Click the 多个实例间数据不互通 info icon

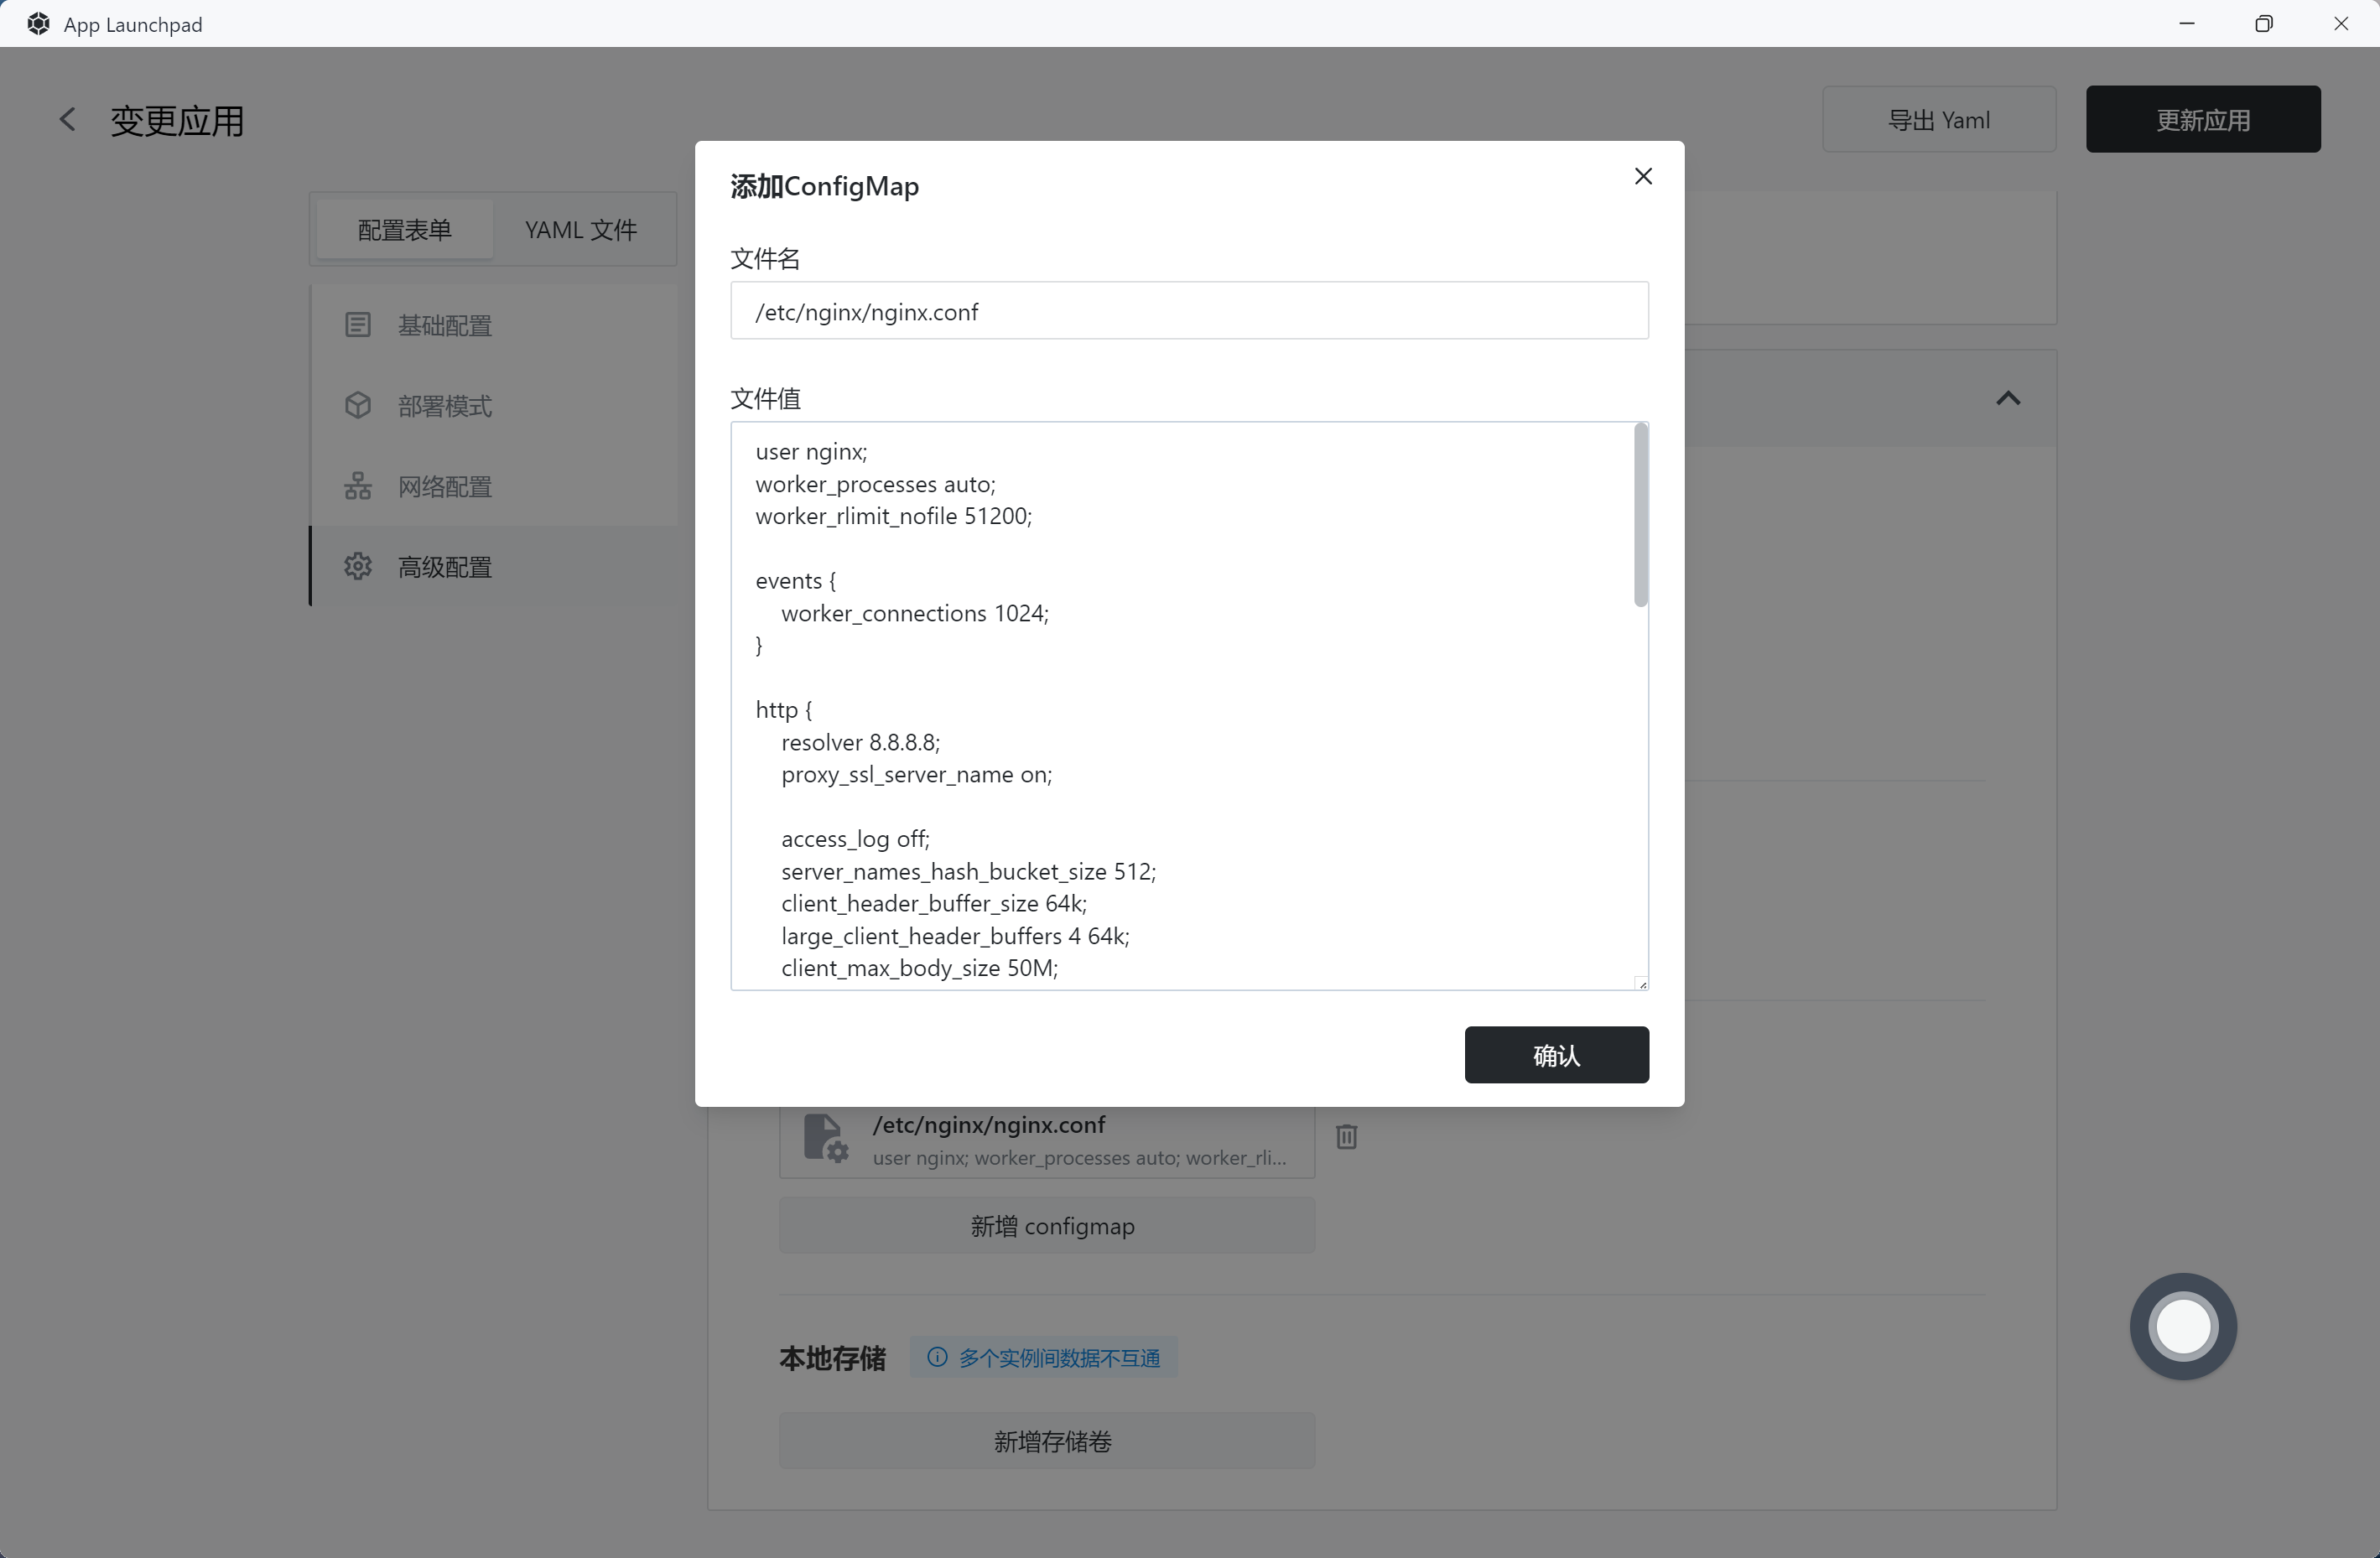click(937, 1358)
